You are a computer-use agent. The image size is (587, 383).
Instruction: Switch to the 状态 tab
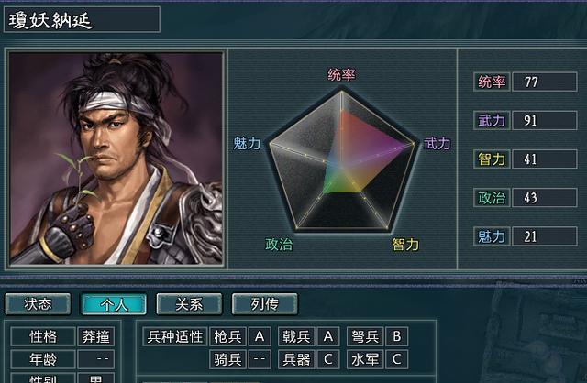pos(39,304)
